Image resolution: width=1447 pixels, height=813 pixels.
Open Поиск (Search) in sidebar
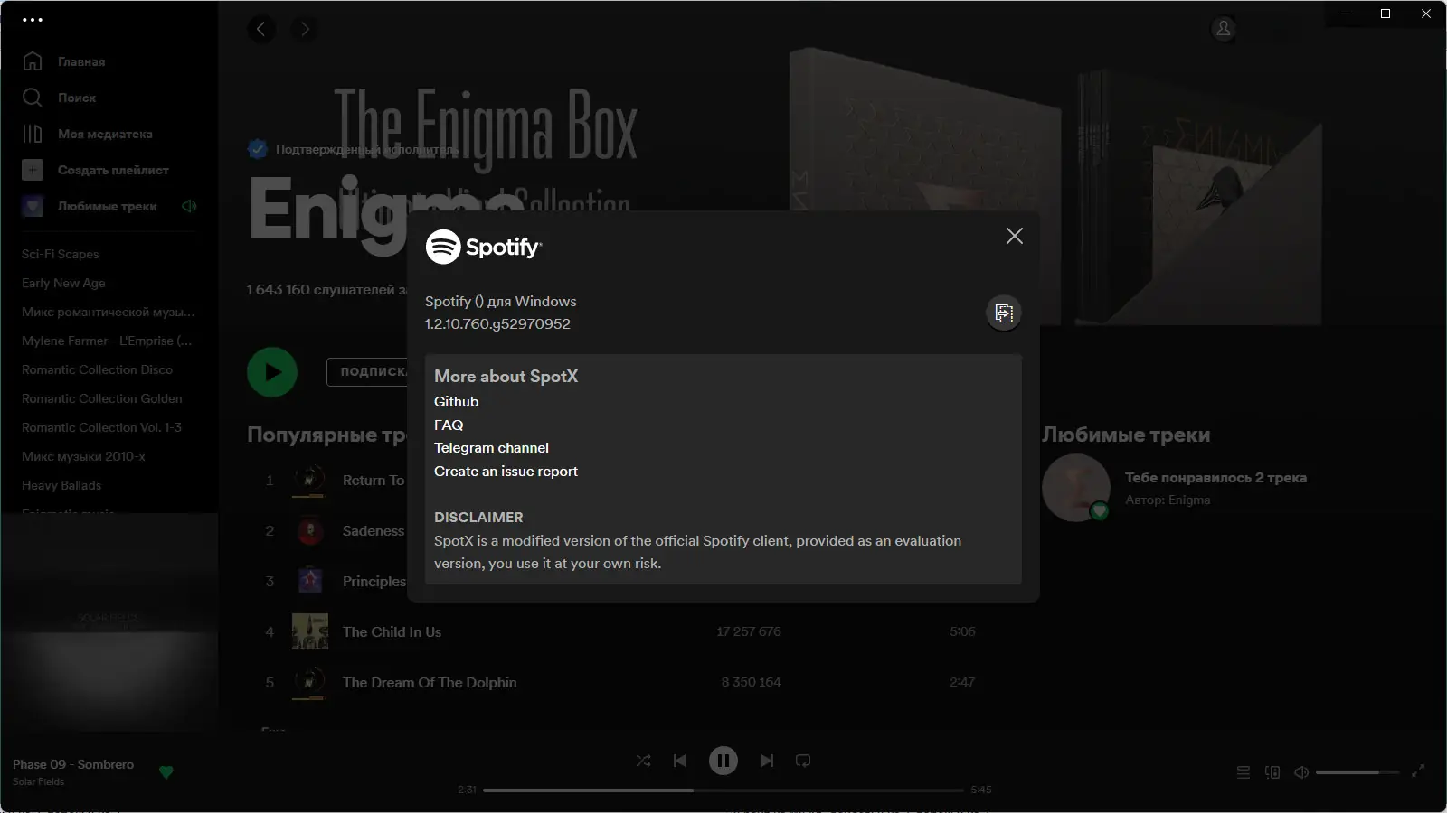[x=59, y=98]
